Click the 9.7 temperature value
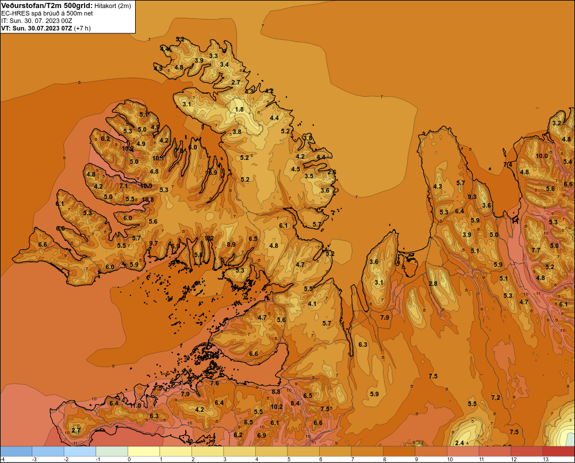Image resolution: width=575 pixels, height=463 pixels. [154, 243]
